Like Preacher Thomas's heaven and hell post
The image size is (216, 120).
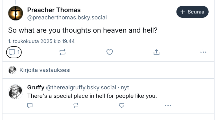(110, 52)
